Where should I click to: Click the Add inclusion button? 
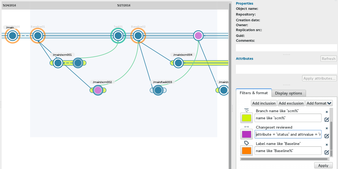pos(264,103)
